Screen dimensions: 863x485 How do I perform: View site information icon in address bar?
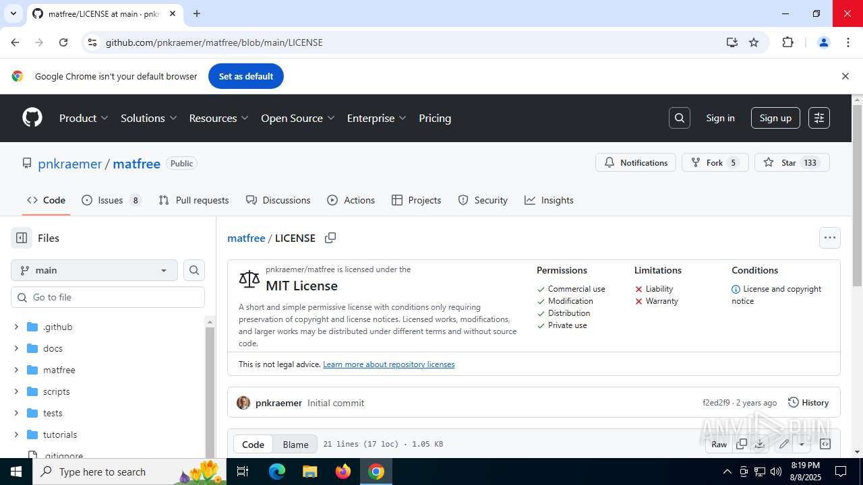(92, 42)
